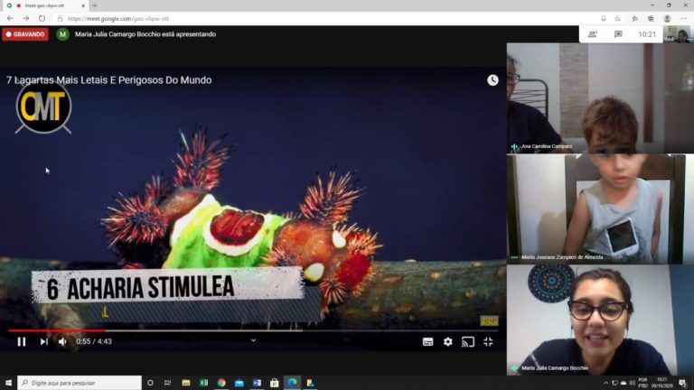The image size is (694, 390).
Task: Open Word from the taskbar
Action: coord(257,383)
